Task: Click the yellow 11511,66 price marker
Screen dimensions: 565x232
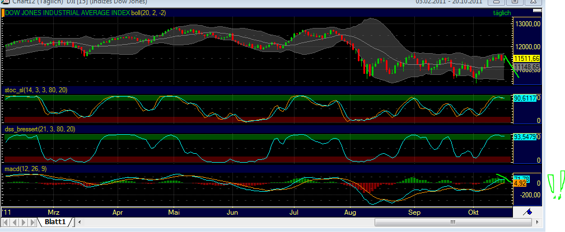Action: click(x=526, y=58)
